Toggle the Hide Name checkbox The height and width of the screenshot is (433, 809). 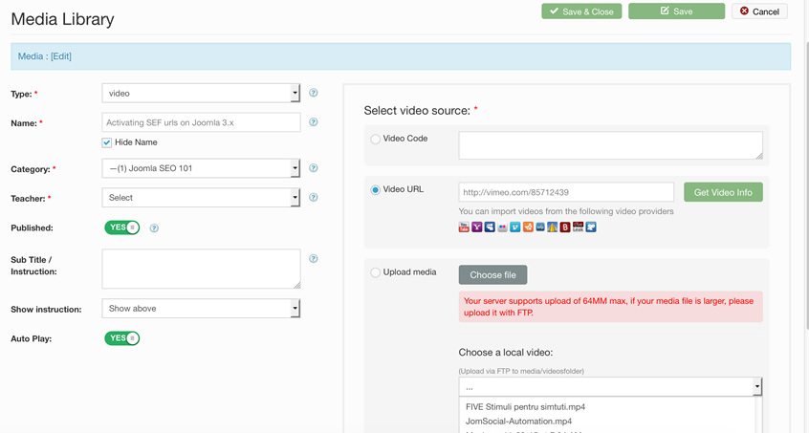(107, 142)
